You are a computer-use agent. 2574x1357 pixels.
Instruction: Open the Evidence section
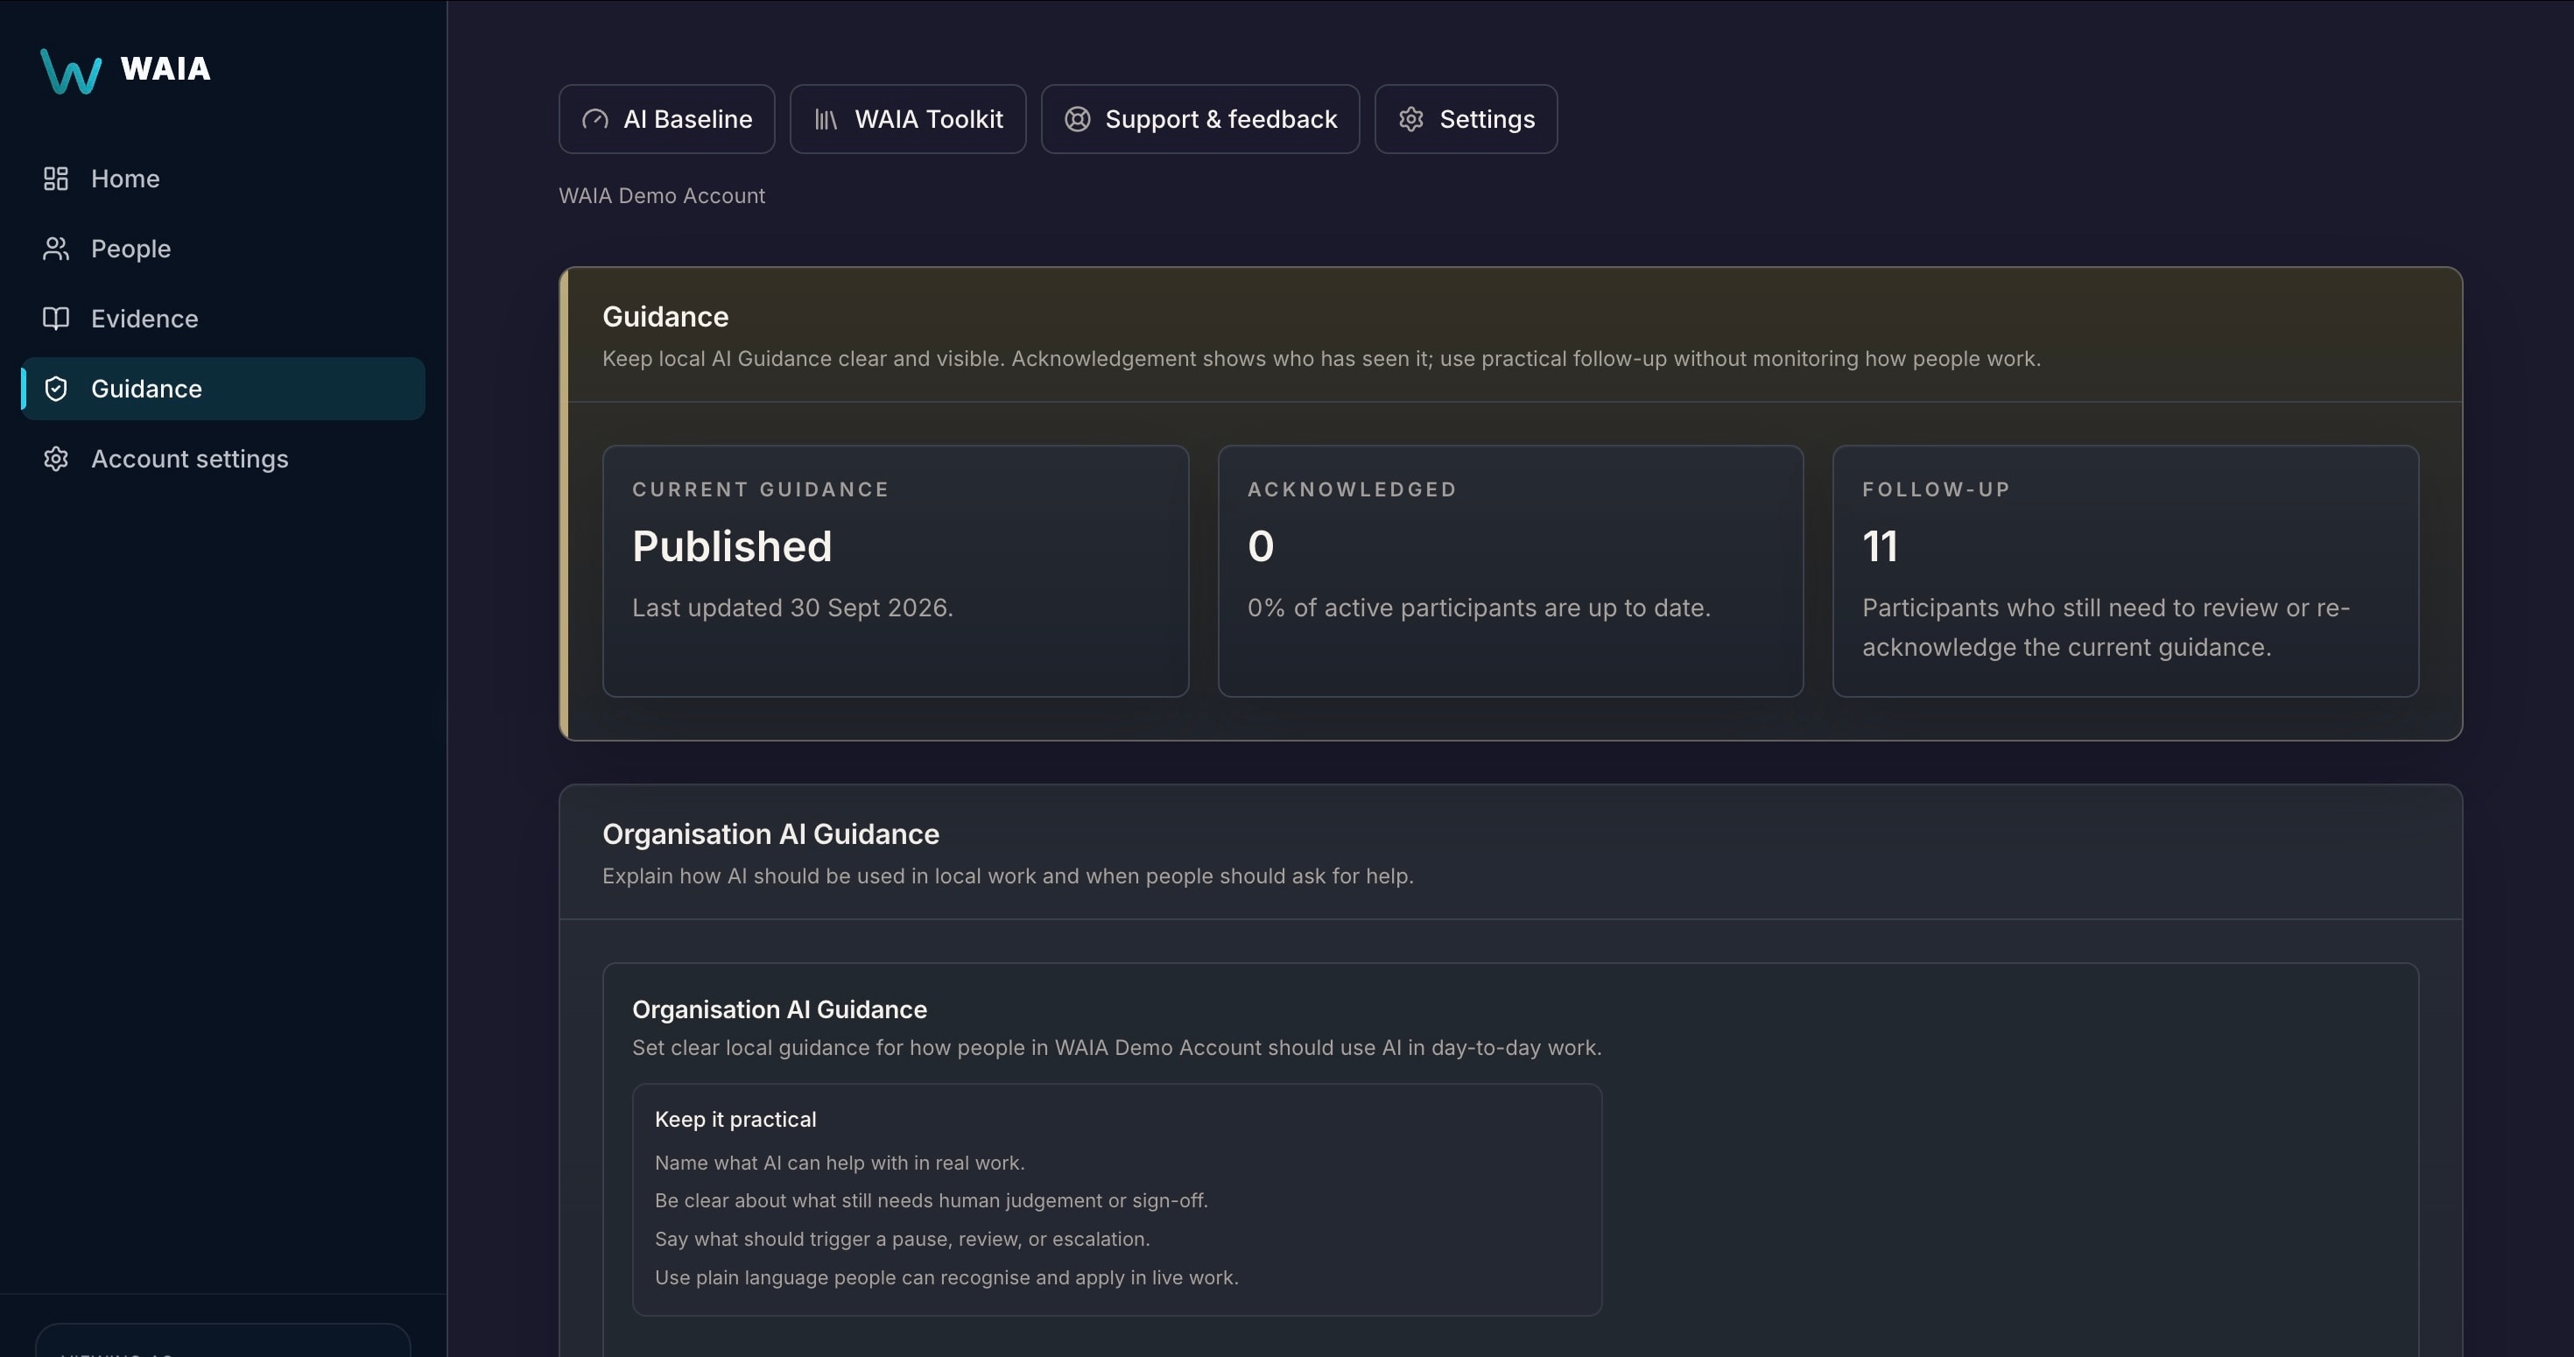223,319
